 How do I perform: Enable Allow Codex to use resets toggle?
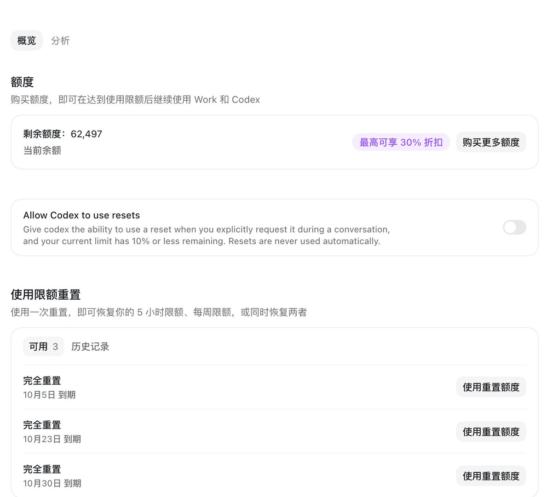(514, 227)
